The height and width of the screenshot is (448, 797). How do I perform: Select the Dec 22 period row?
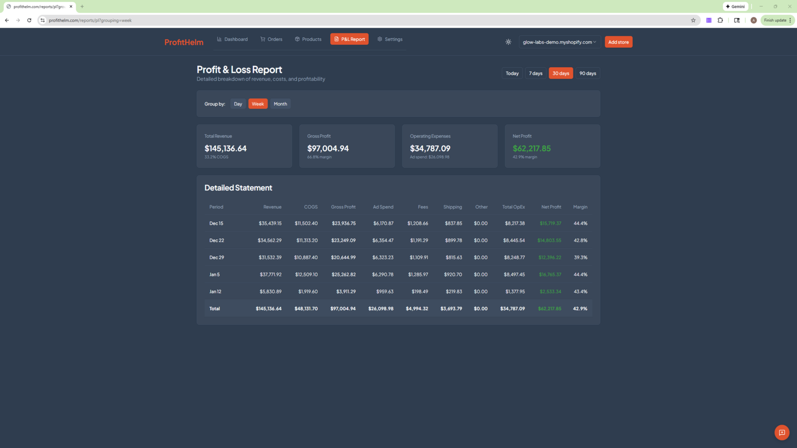[398, 240]
